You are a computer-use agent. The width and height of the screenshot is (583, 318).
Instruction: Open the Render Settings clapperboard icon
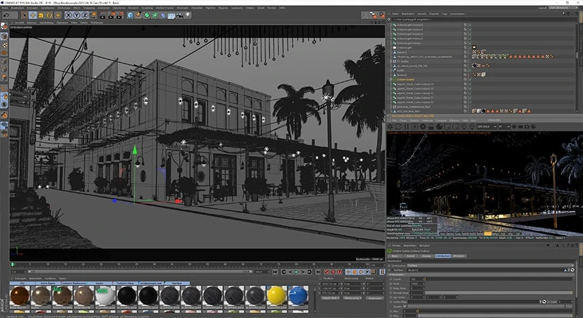pyautogui.click(x=120, y=15)
